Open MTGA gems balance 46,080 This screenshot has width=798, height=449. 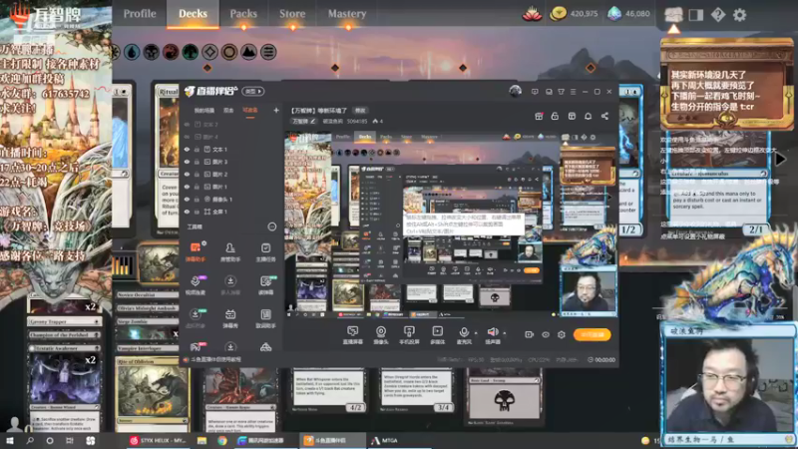[629, 14]
